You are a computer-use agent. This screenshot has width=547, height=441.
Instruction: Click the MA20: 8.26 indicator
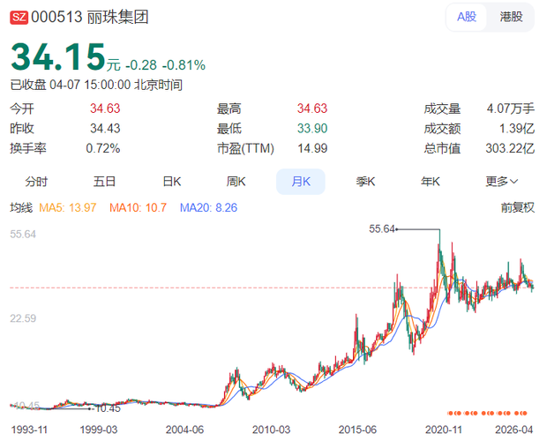click(x=208, y=208)
